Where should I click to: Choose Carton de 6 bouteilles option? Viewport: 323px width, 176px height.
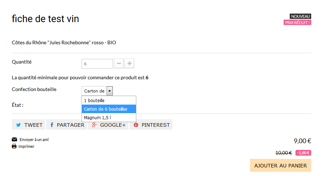click(x=109, y=109)
